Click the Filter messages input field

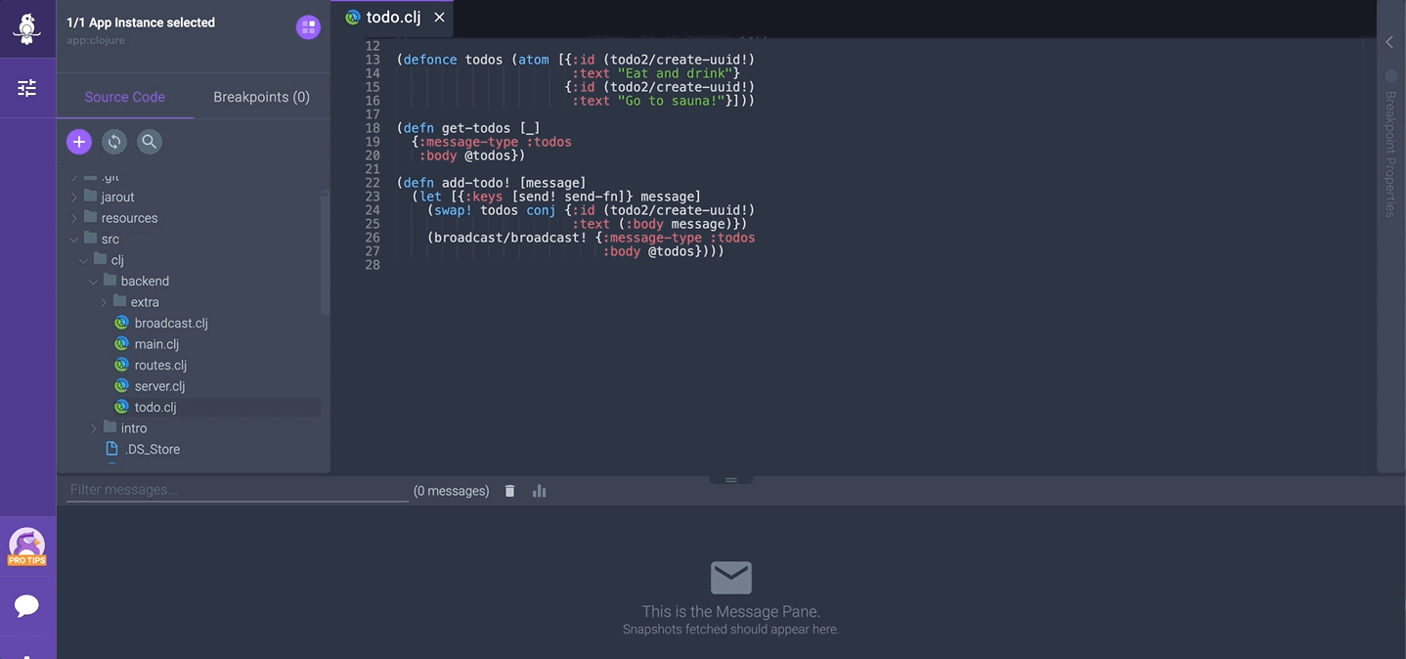click(x=238, y=490)
